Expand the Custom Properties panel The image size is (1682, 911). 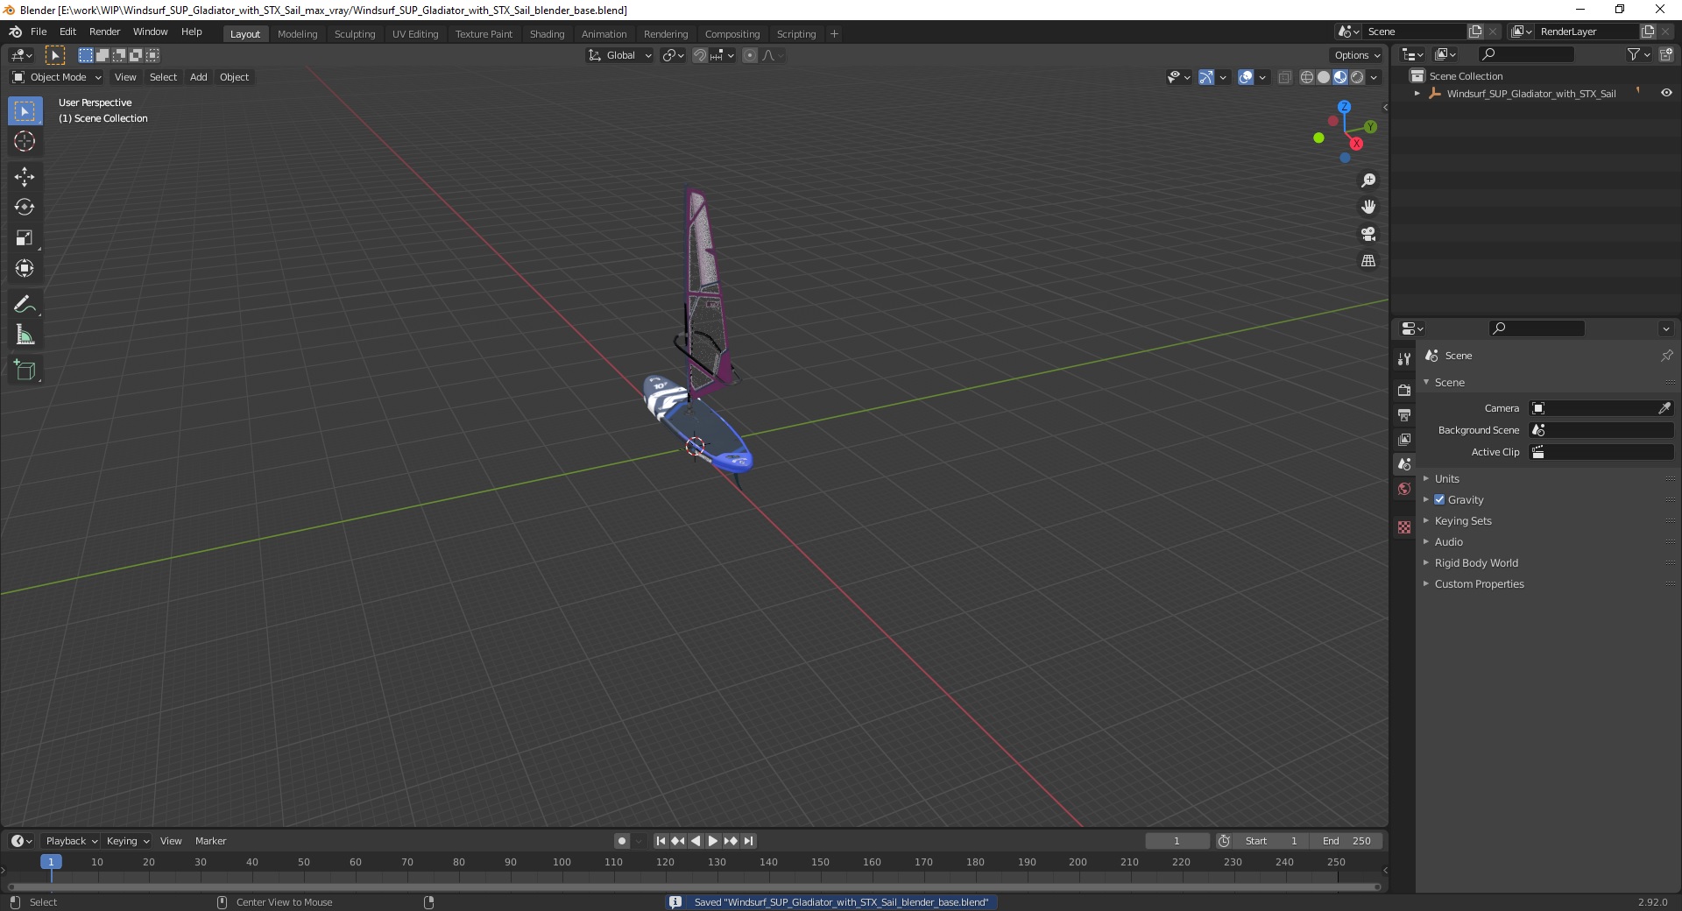(1479, 583)
